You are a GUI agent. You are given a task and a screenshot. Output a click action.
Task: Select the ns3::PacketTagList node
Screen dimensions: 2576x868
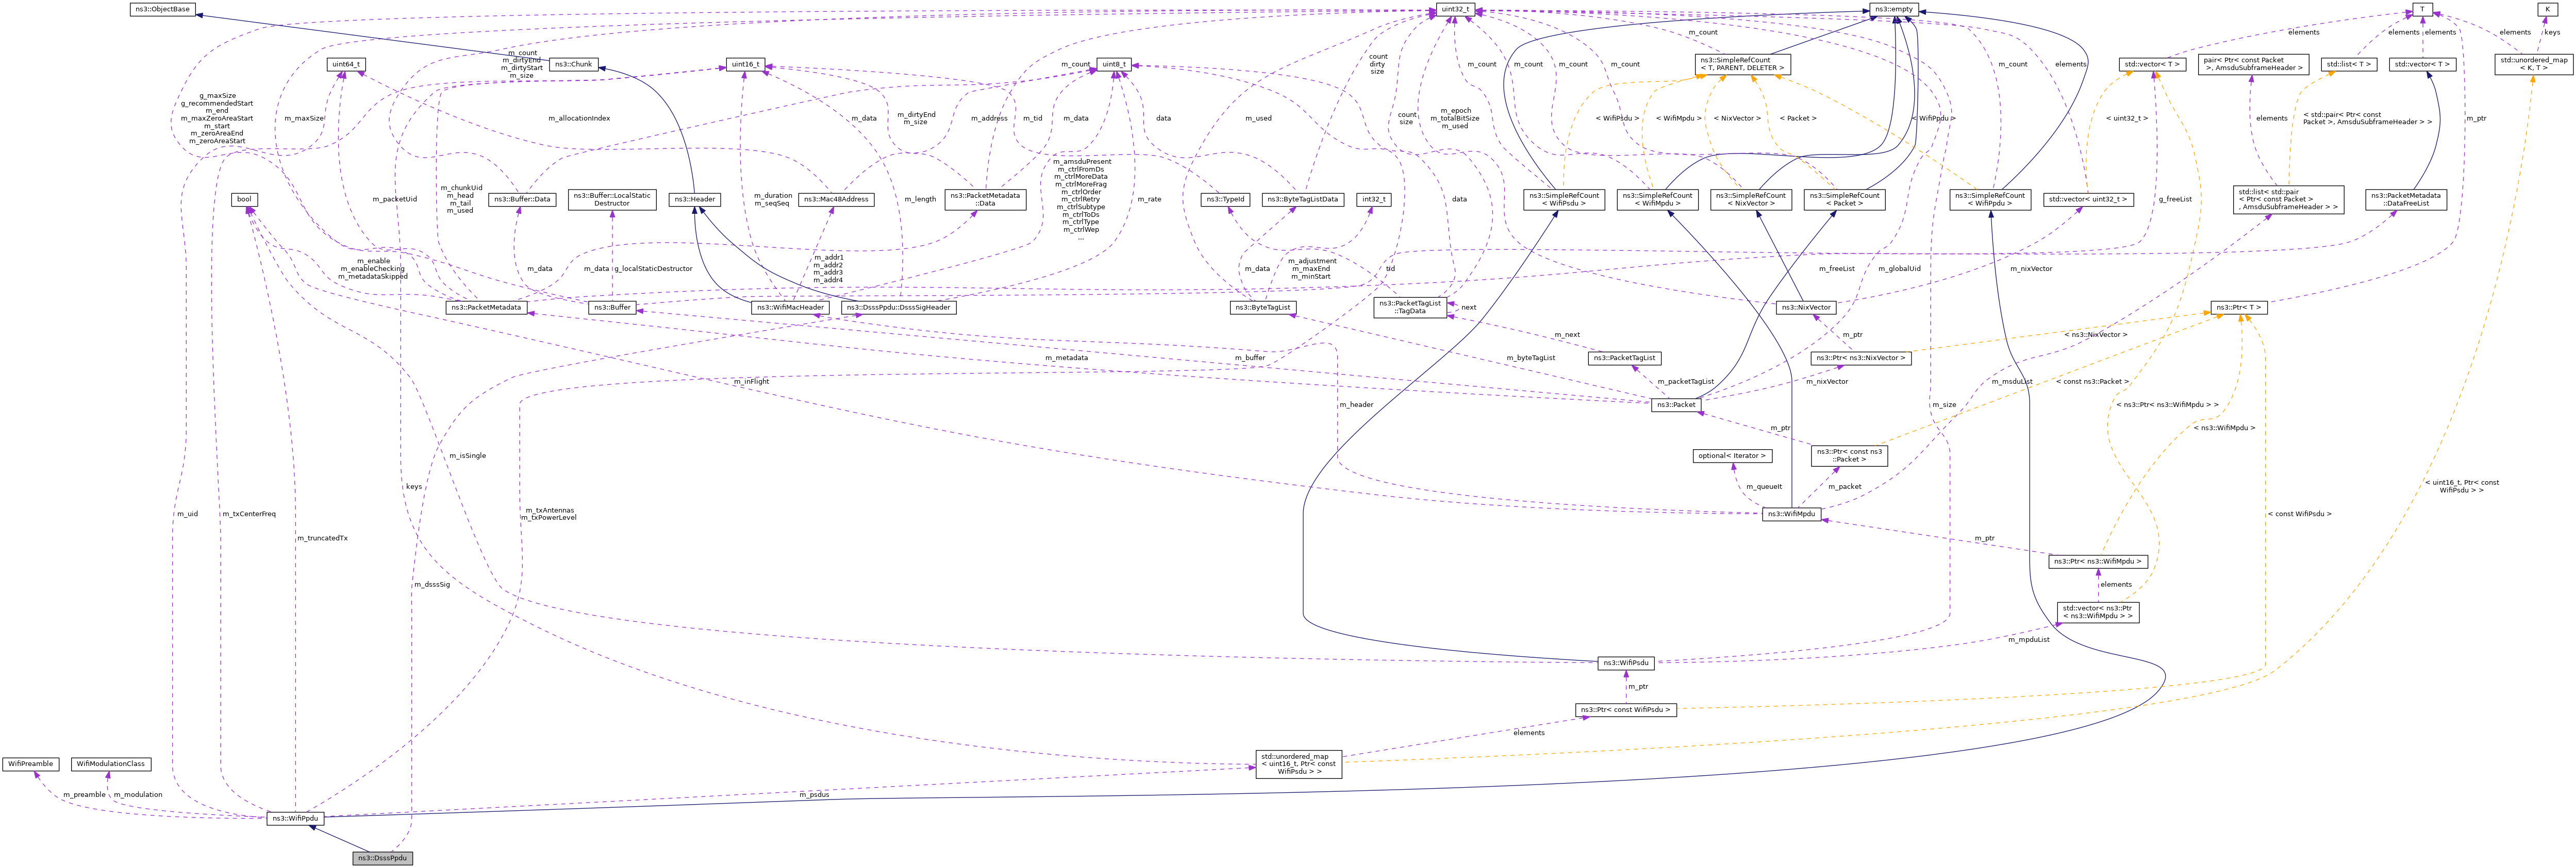(x=1624, y=359)
